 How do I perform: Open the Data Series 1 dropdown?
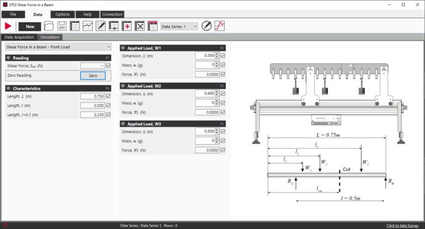(179, 27)
